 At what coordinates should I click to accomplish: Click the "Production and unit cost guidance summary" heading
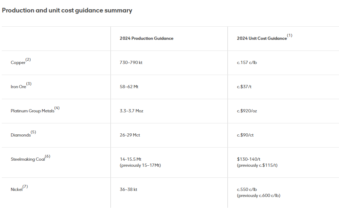67,10
